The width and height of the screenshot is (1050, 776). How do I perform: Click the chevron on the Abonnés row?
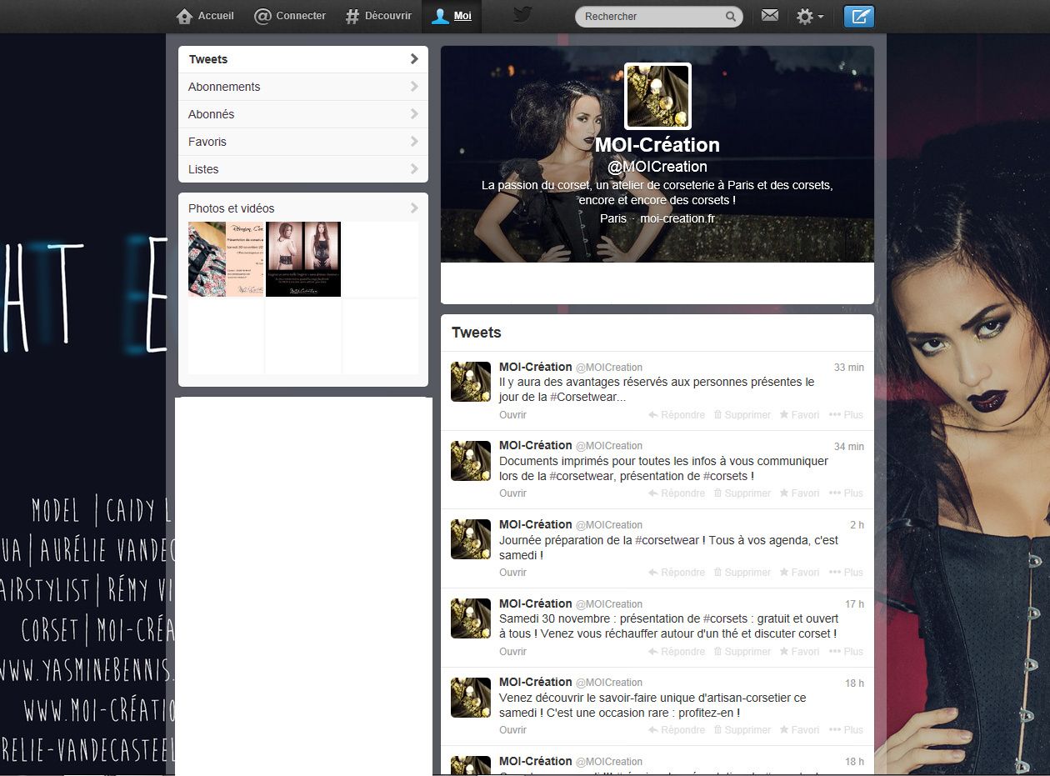coord(414,114)
